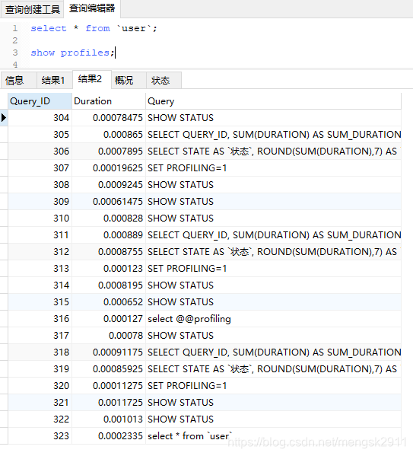Select Duration cell 0.00078 in row 317
413x456 pixels.
(x=109, y=336)
